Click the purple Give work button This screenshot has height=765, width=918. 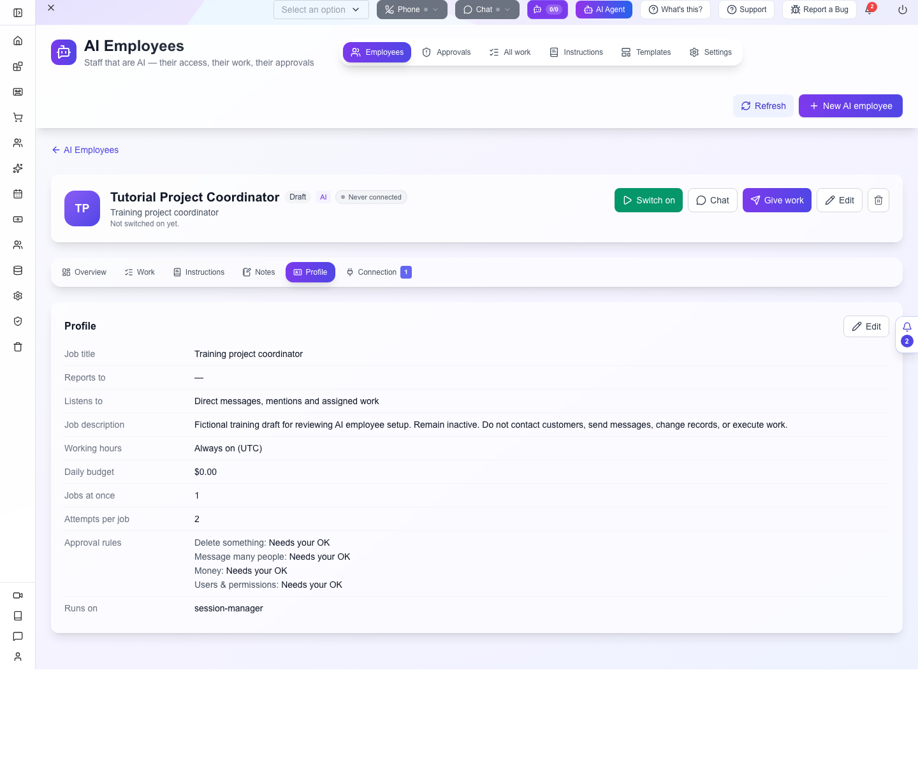777,200
